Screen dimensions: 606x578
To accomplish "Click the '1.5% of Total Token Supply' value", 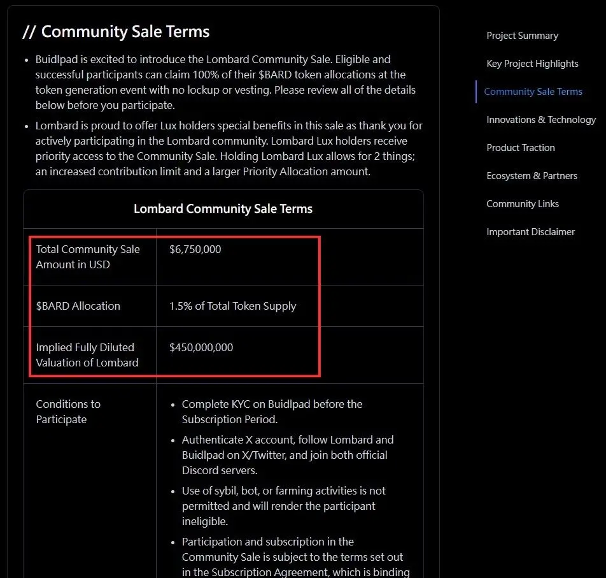I will coord(233,306).
